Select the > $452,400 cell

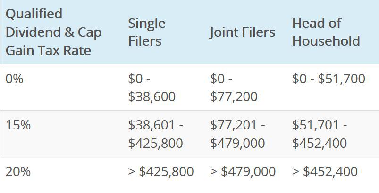(325, 172)
